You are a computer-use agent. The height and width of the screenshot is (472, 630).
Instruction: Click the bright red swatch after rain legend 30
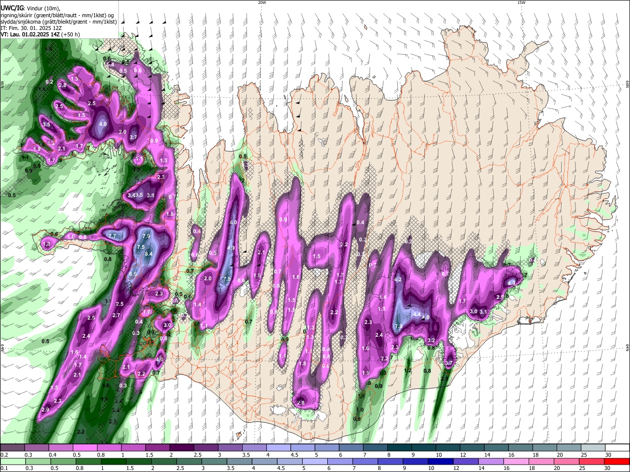pyautogui.click(x=616, y=462)
